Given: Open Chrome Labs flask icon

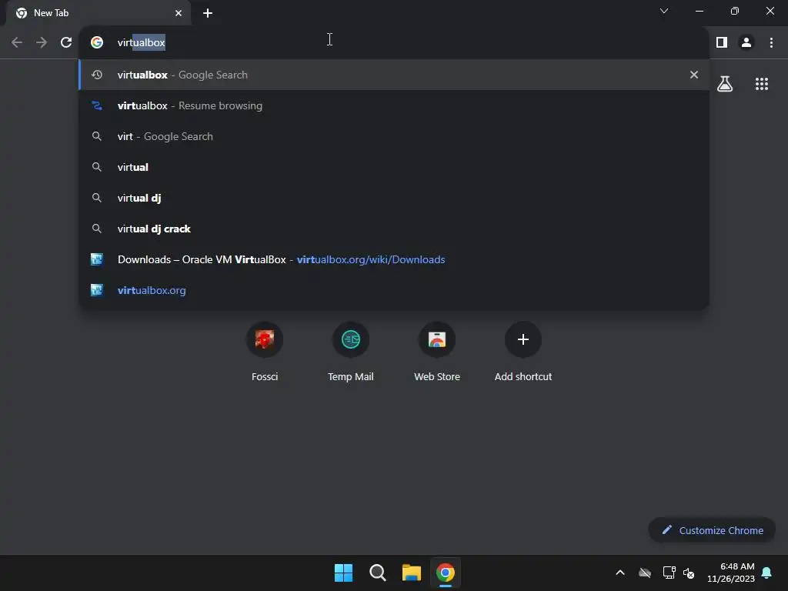Looking at the screenshot, I should coord(725,84).
